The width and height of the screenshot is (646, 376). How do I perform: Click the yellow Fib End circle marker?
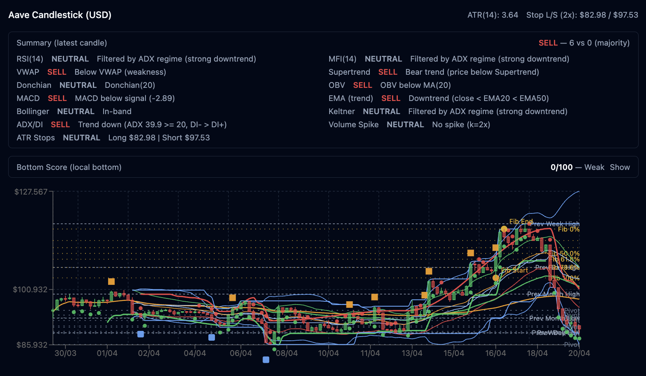pos(504,229)
